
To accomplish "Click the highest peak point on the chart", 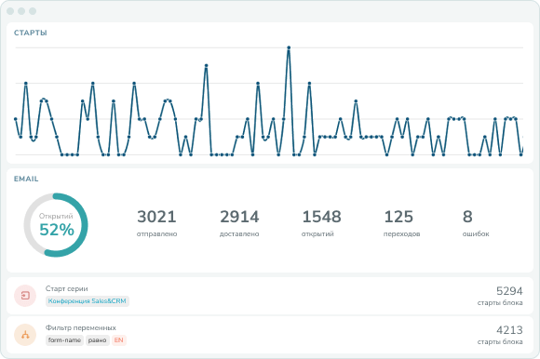I will point(289,47).
